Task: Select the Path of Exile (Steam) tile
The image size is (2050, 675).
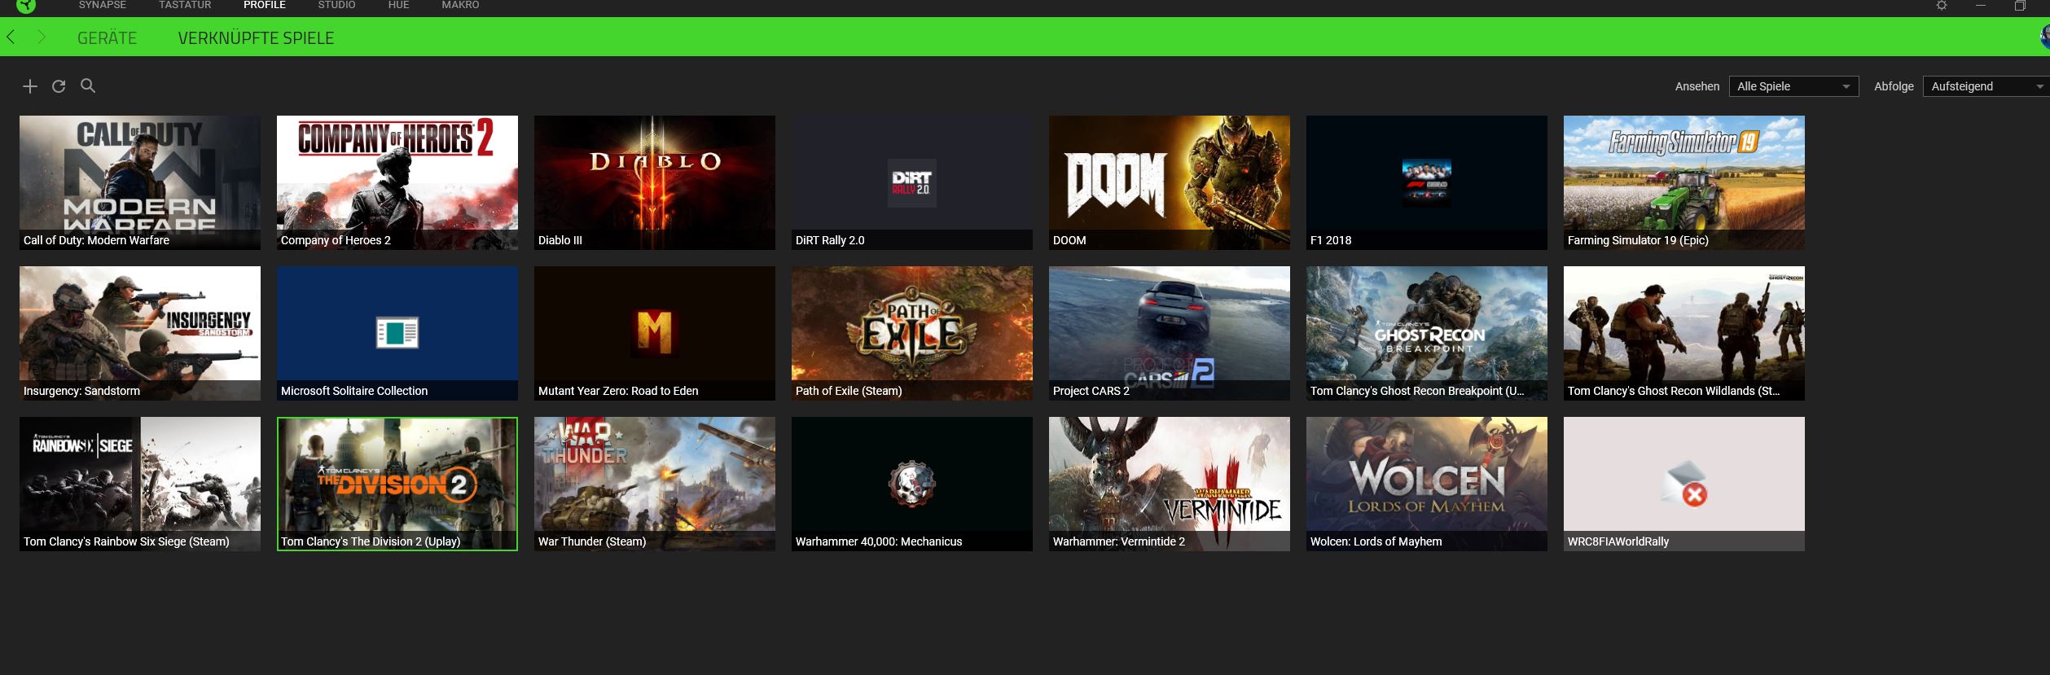Action: coord(912,333)
